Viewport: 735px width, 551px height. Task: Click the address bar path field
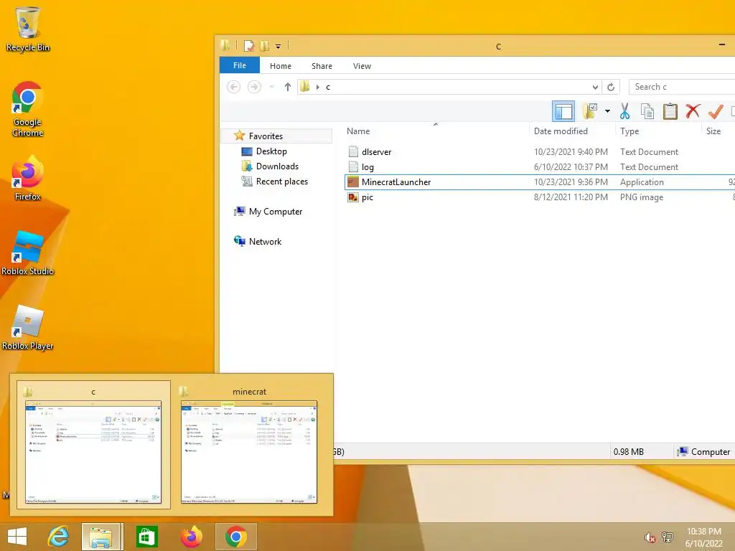point(449,87)
